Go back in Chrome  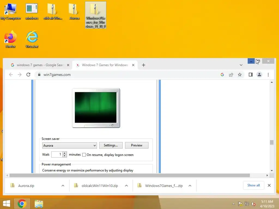click(x=11, y=75)
